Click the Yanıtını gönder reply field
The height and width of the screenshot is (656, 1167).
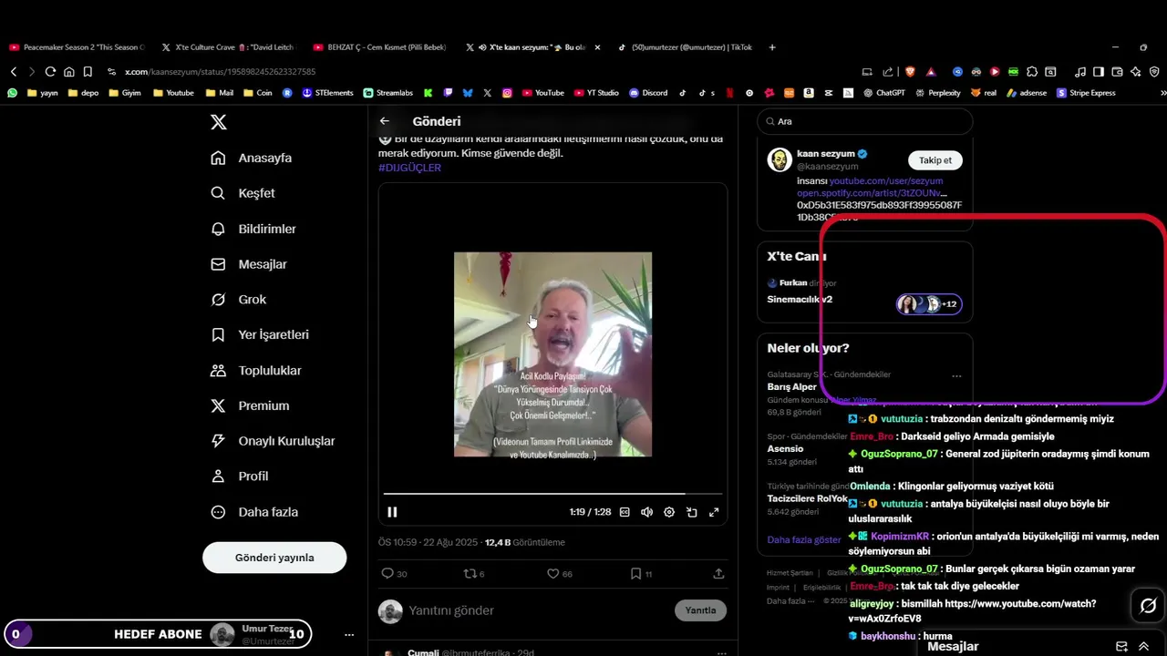(538, 610)
